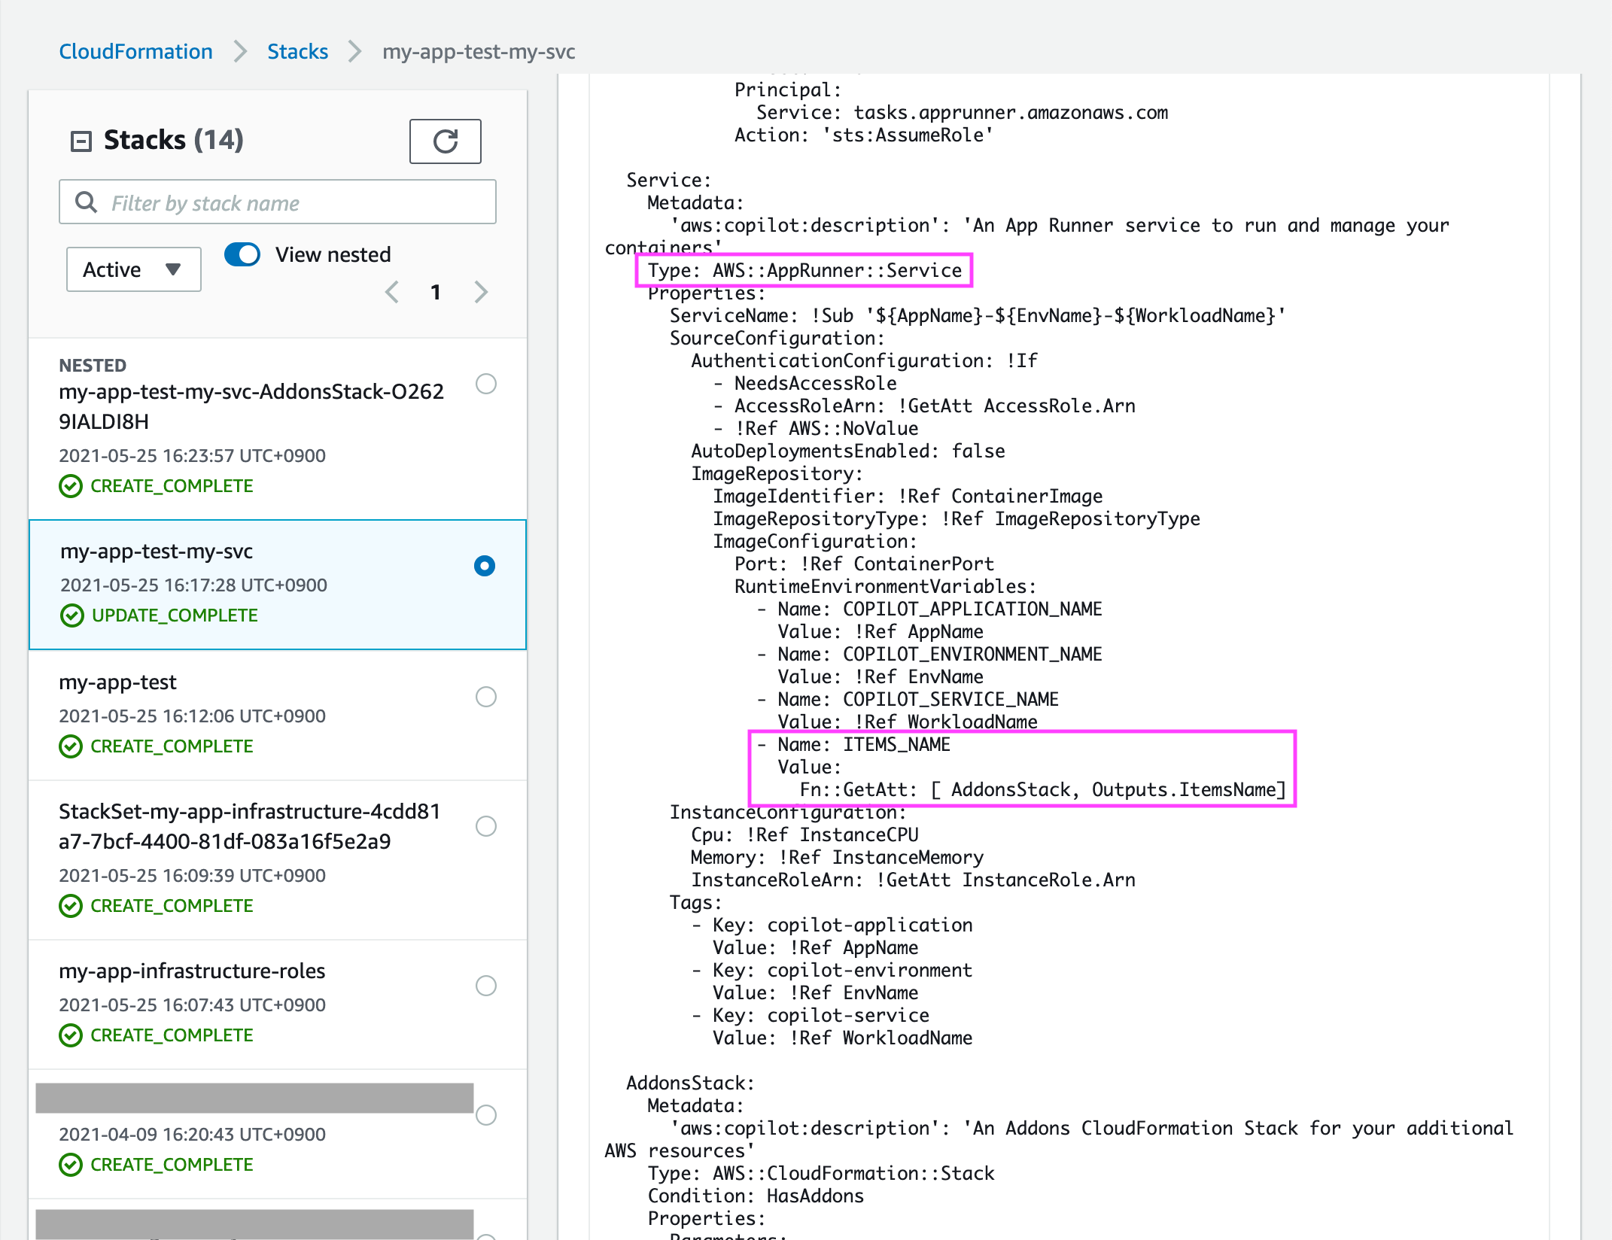Click the search magnifier icon

click(87, 202)
